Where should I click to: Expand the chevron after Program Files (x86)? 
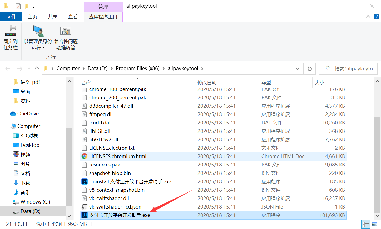[x=164, y=69]
